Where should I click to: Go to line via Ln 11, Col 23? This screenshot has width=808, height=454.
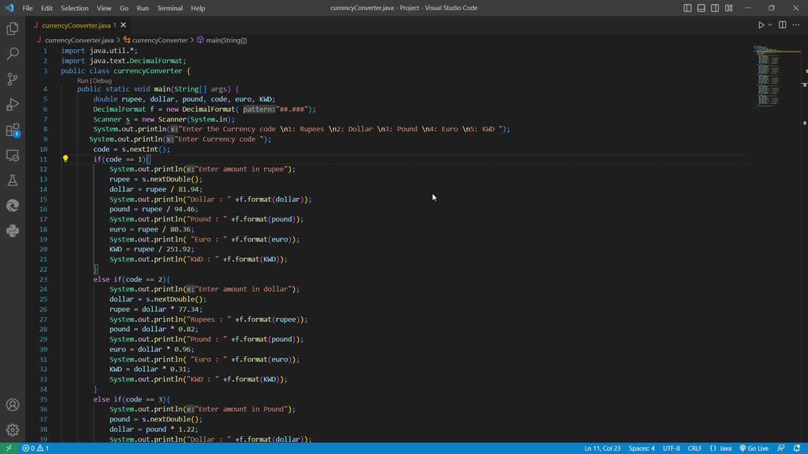tap(602, 448)
